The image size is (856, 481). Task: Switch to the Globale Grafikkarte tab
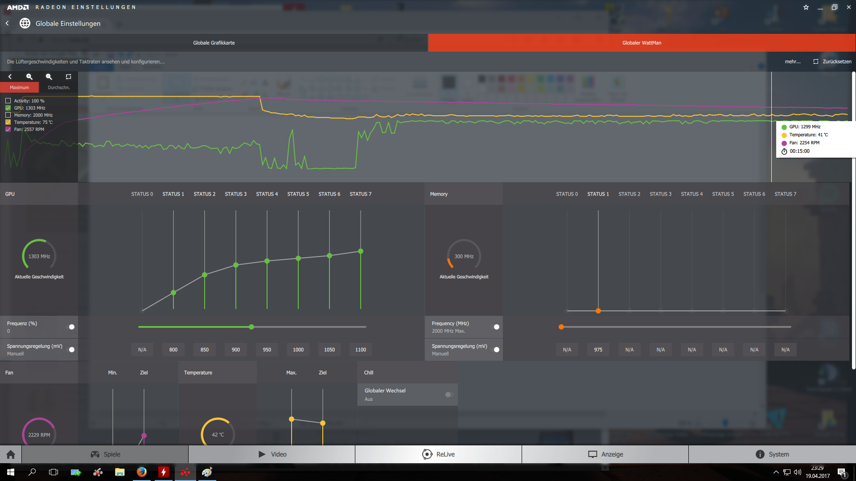click(214, 43)
